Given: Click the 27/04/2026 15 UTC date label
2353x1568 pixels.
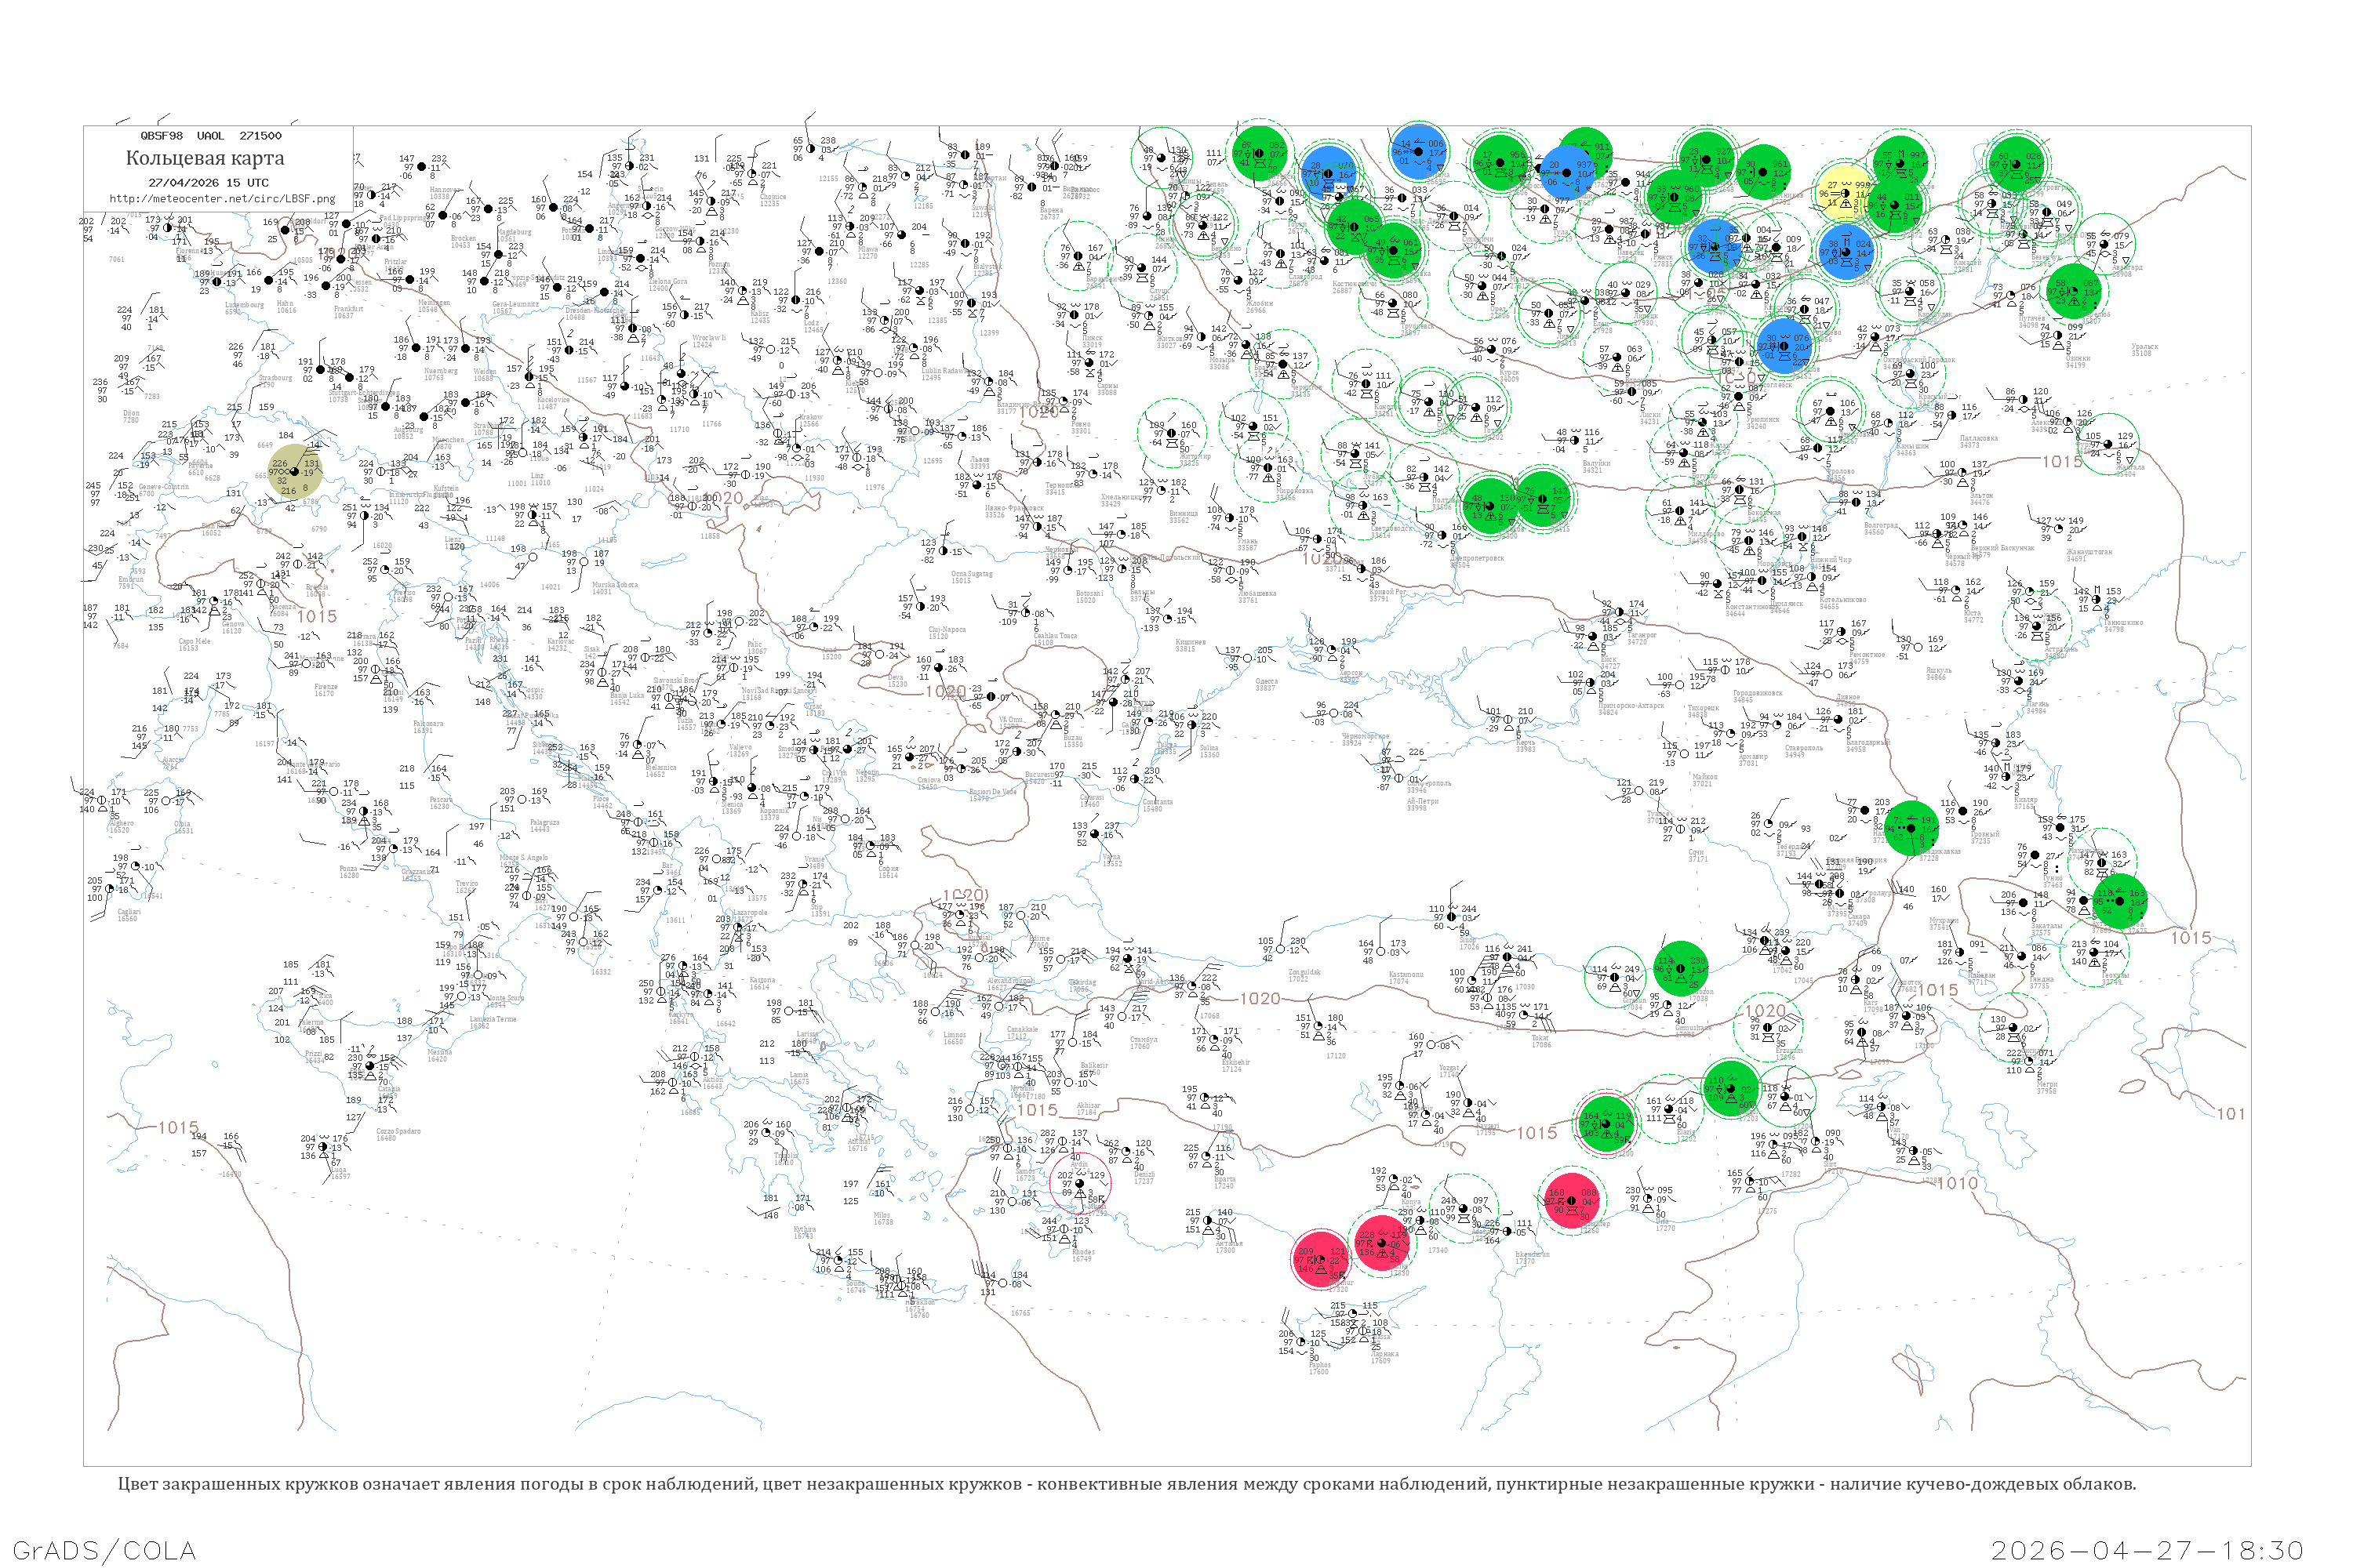Looking at the screenshot, I should click(x=208, y=183).
